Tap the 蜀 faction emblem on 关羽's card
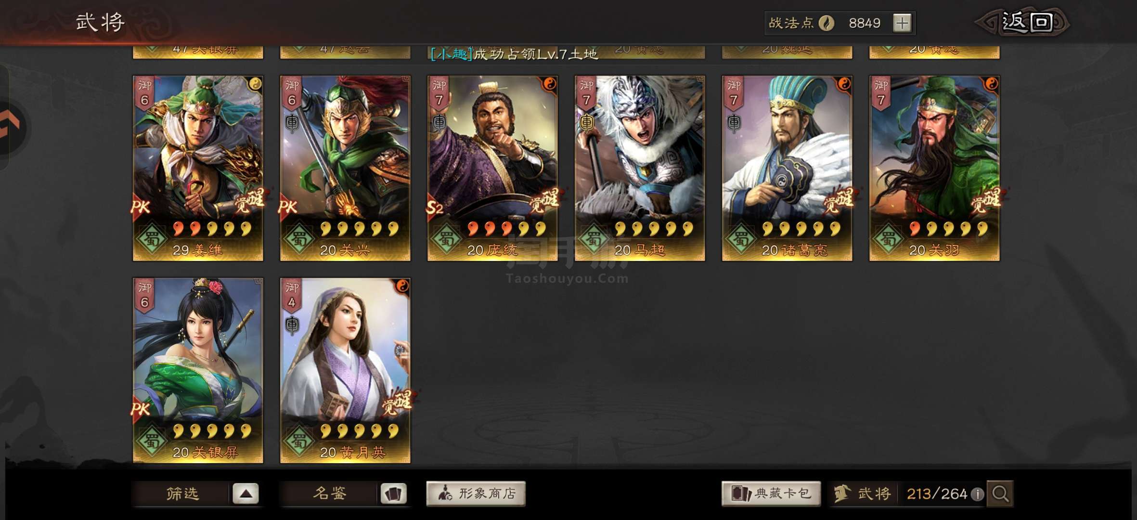The image size is (1137, 520). 888,238
